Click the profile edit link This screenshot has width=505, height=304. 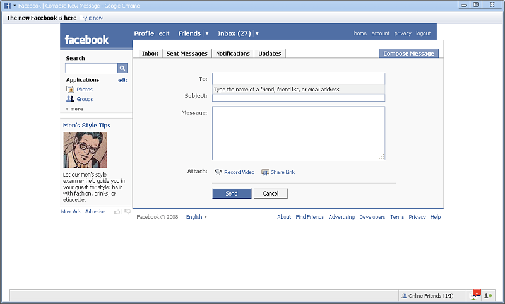pos(164,33)
